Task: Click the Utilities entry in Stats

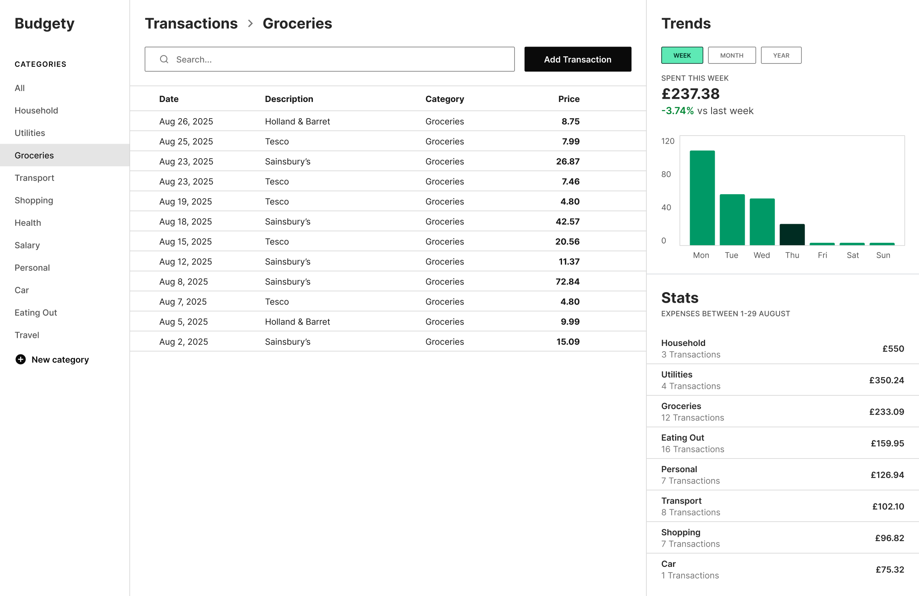Action: (x=782, y=380)
